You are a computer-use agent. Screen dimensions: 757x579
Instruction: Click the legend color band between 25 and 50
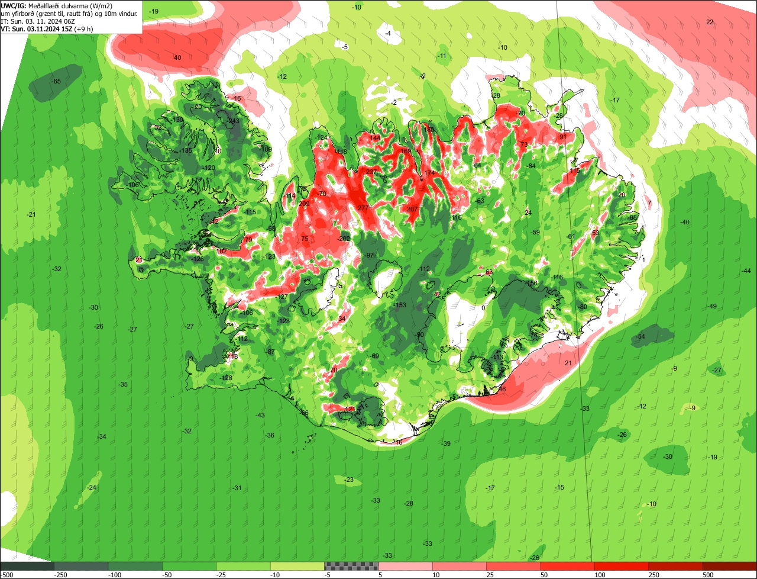point(513,566)
